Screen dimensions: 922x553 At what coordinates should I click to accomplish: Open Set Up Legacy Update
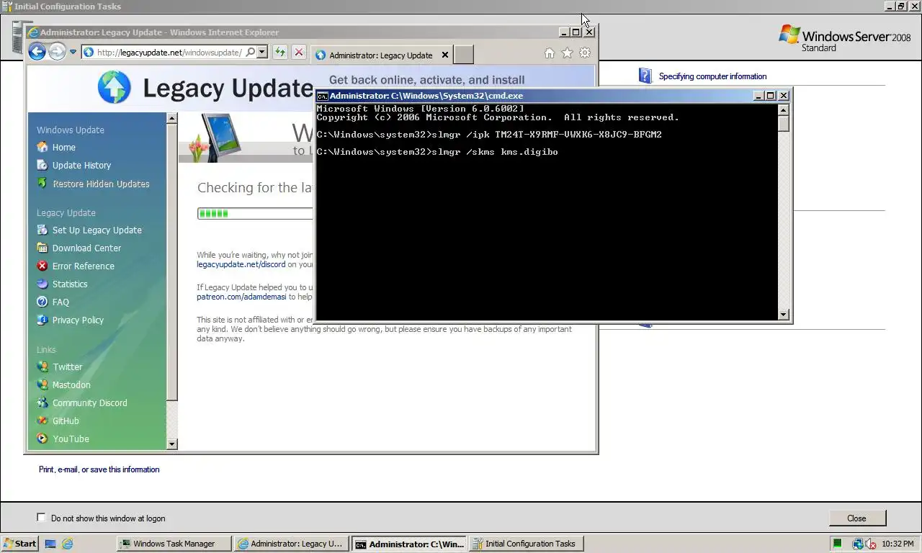[x=97, y=230]
